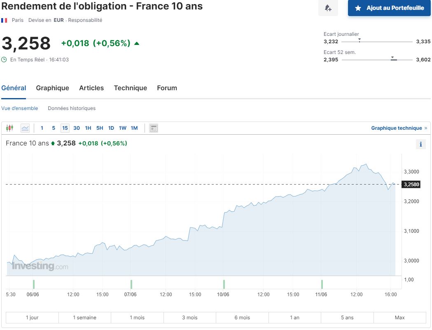Set chart interval to 1D
Screen dimensions: 432x330
pyautogui.click(x=111, y=128)
